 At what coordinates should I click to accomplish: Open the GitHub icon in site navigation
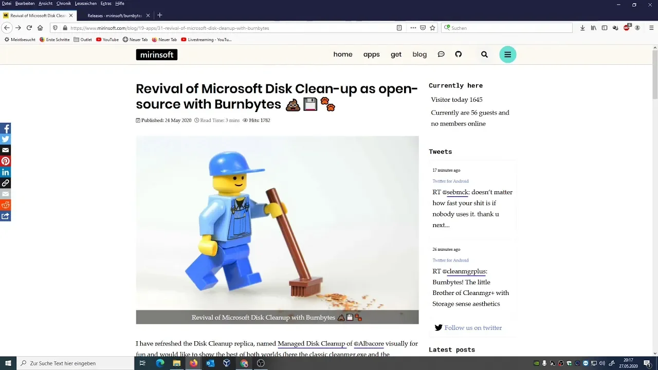[x=459, y=54]
